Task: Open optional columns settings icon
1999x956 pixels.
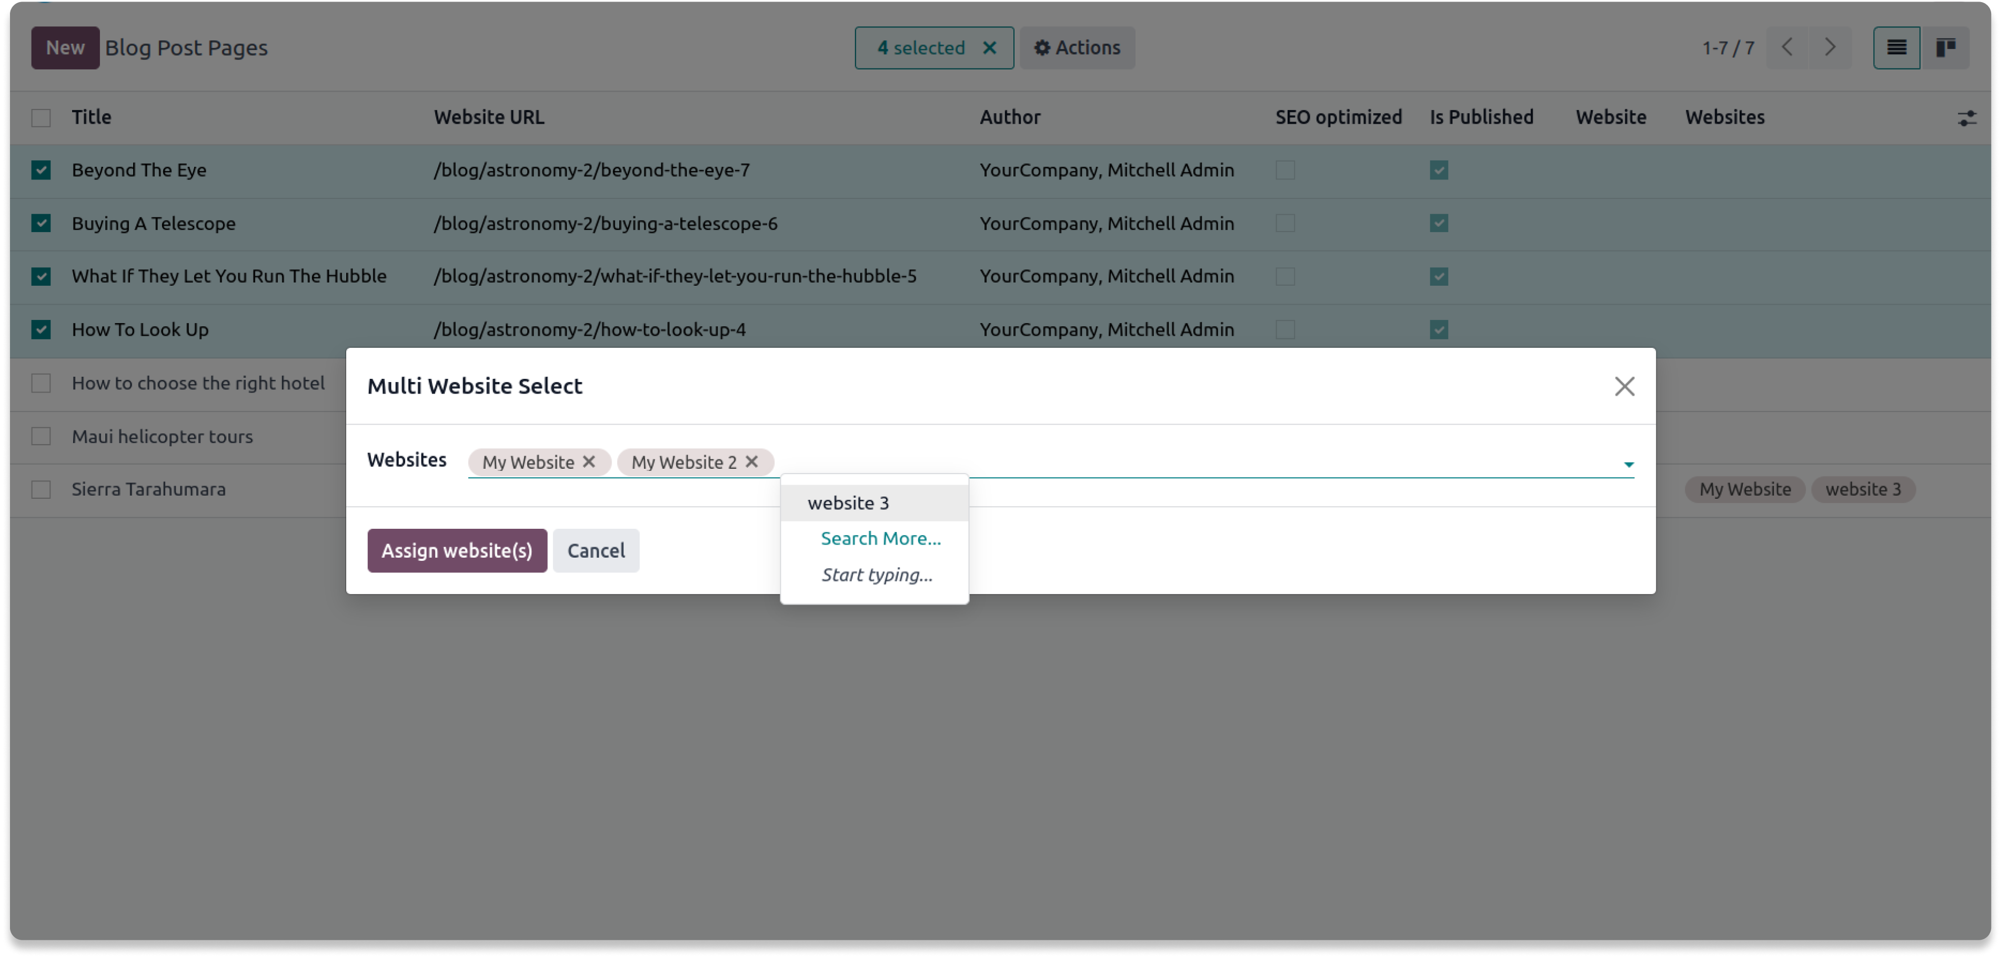Action: 1966,118
